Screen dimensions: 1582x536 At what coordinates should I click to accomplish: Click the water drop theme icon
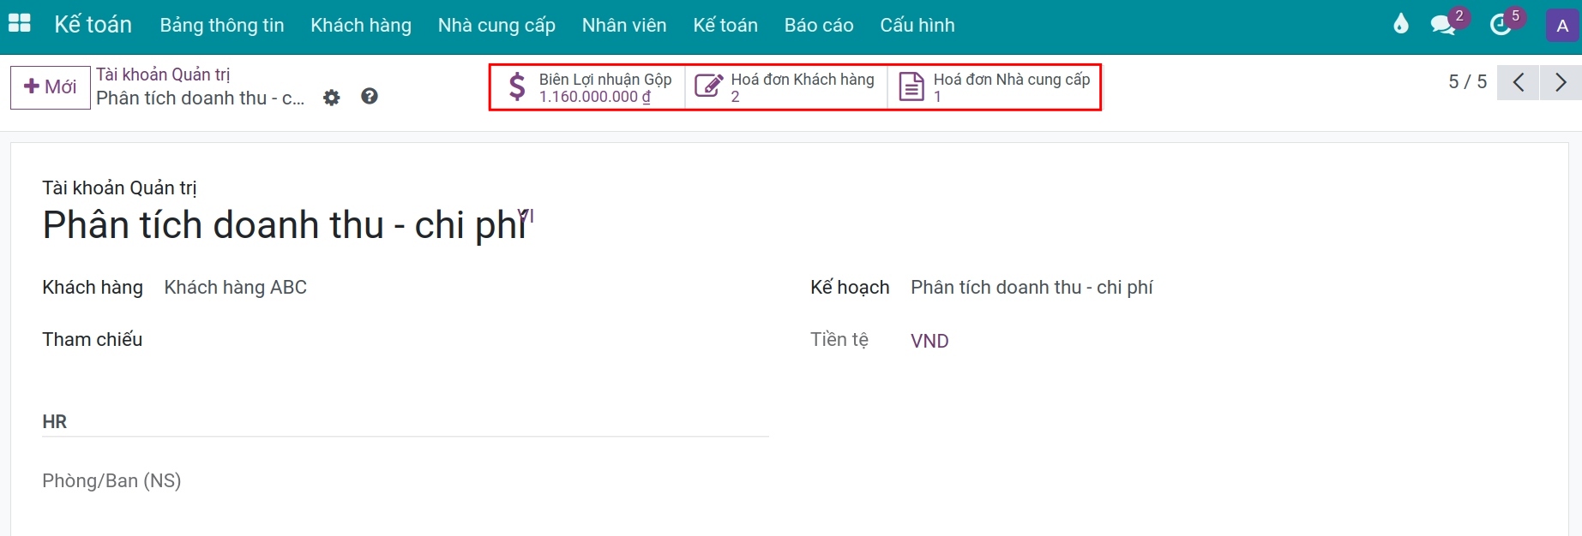[1401, 24]
